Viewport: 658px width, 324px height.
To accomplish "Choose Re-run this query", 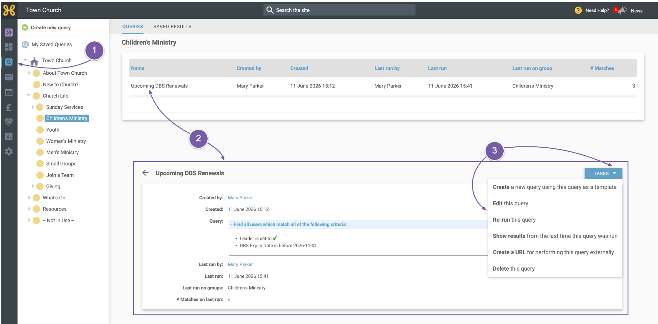I will pos(514,220).
